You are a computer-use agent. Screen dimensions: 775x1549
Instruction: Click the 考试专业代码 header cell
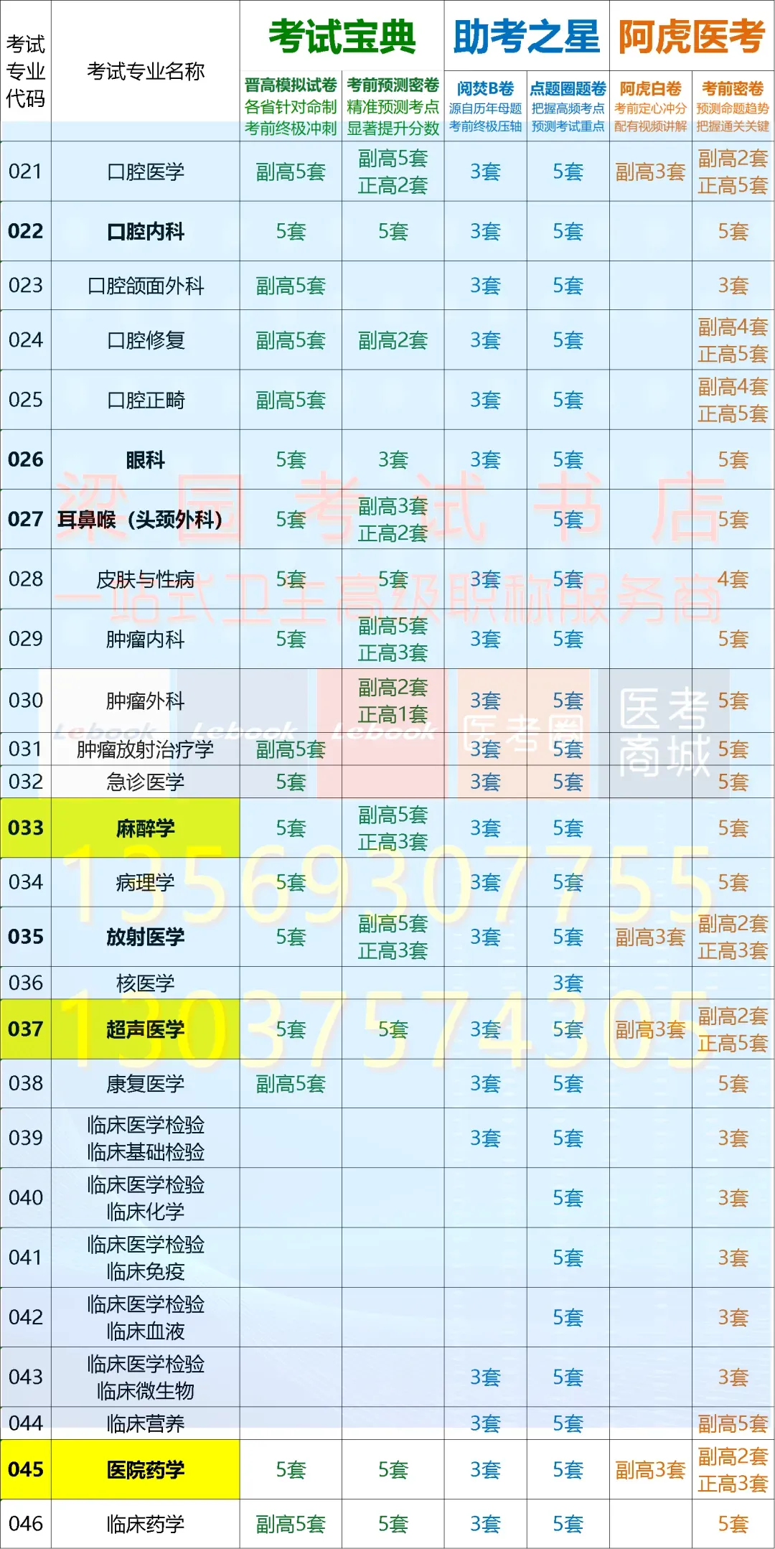click(x=26, y=71)
